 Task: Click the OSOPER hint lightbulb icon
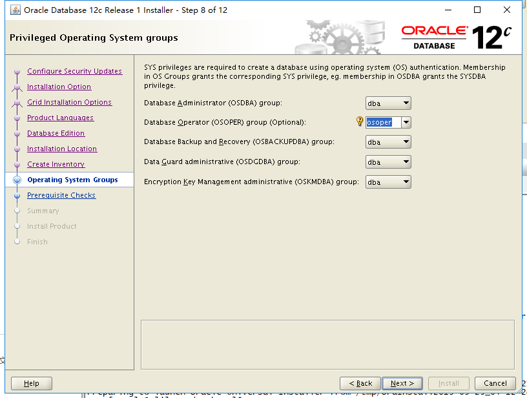pos(359,121)
